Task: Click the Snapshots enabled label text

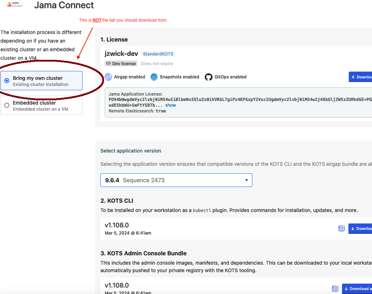Action: pyautogui.click(x=179, y=77)
